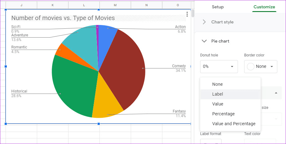Select Value and Percentage option
The image size is (286, 144).
(234, 124)
